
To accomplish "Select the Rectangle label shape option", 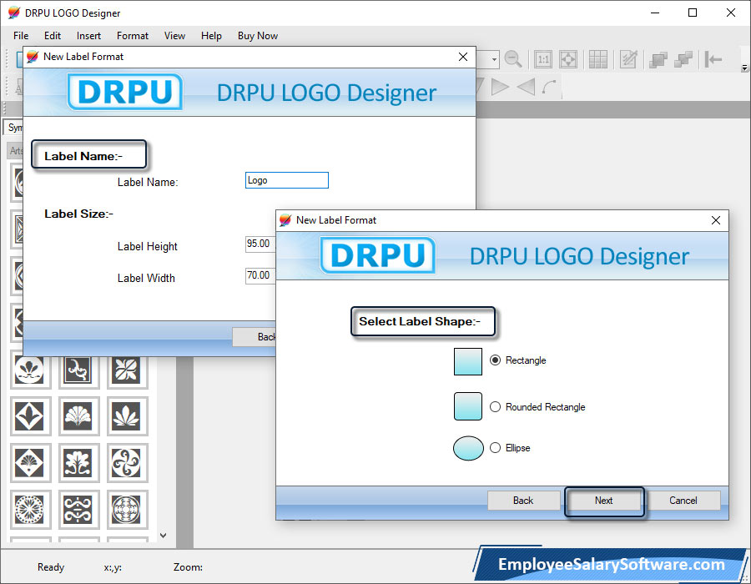I will click(x=517, y=360).
